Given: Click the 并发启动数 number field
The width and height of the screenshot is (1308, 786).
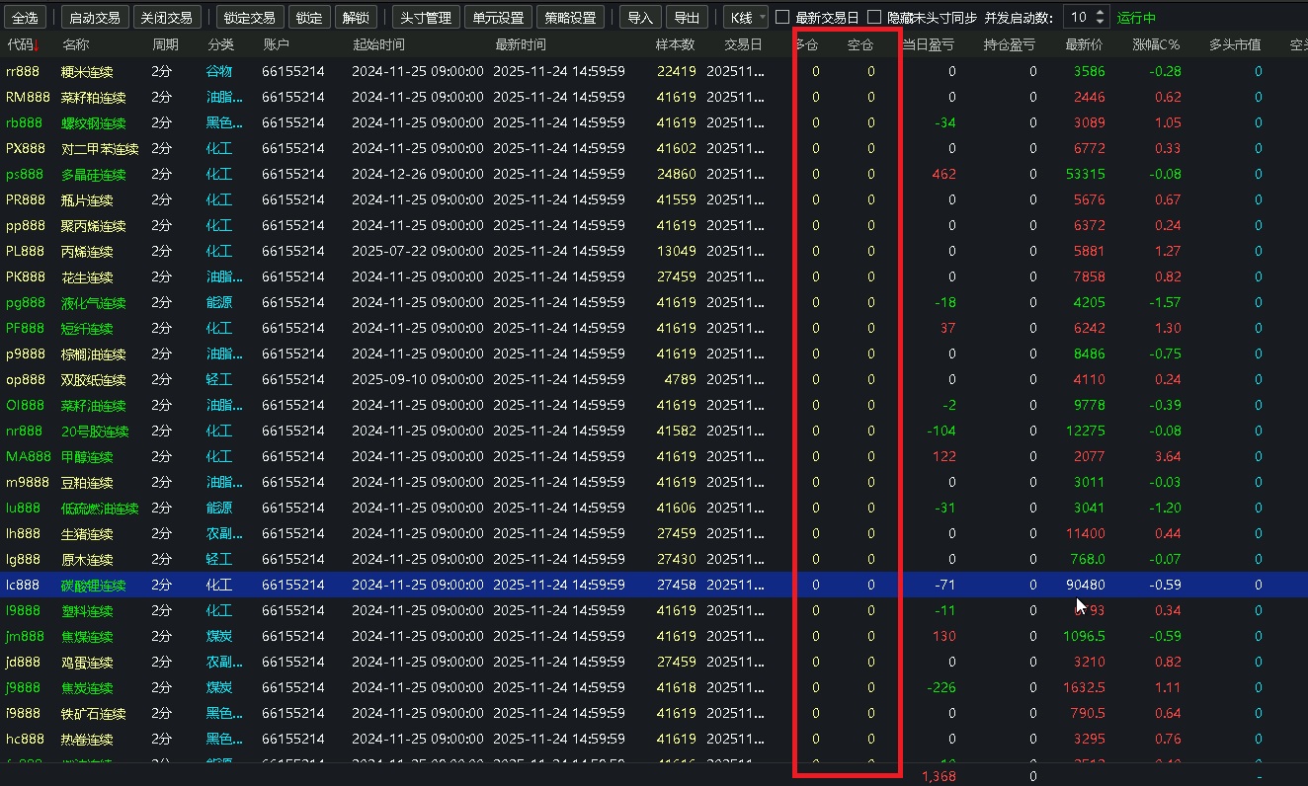Looking at the screenshot, I should pyautogui.click(x=1079, y=18).
